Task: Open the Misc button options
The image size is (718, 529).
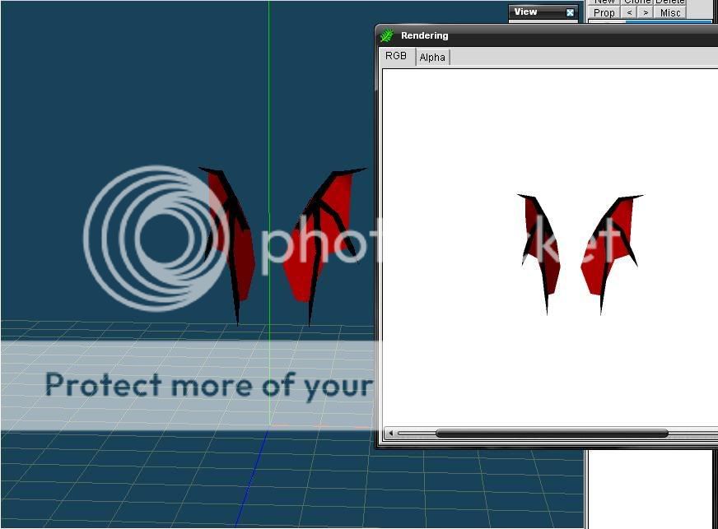Action: coord(670,12)
